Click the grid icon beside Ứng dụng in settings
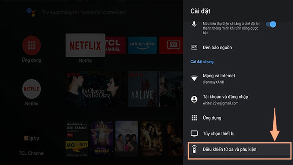This screenshot has height=165, width=293. click(194, 118)
